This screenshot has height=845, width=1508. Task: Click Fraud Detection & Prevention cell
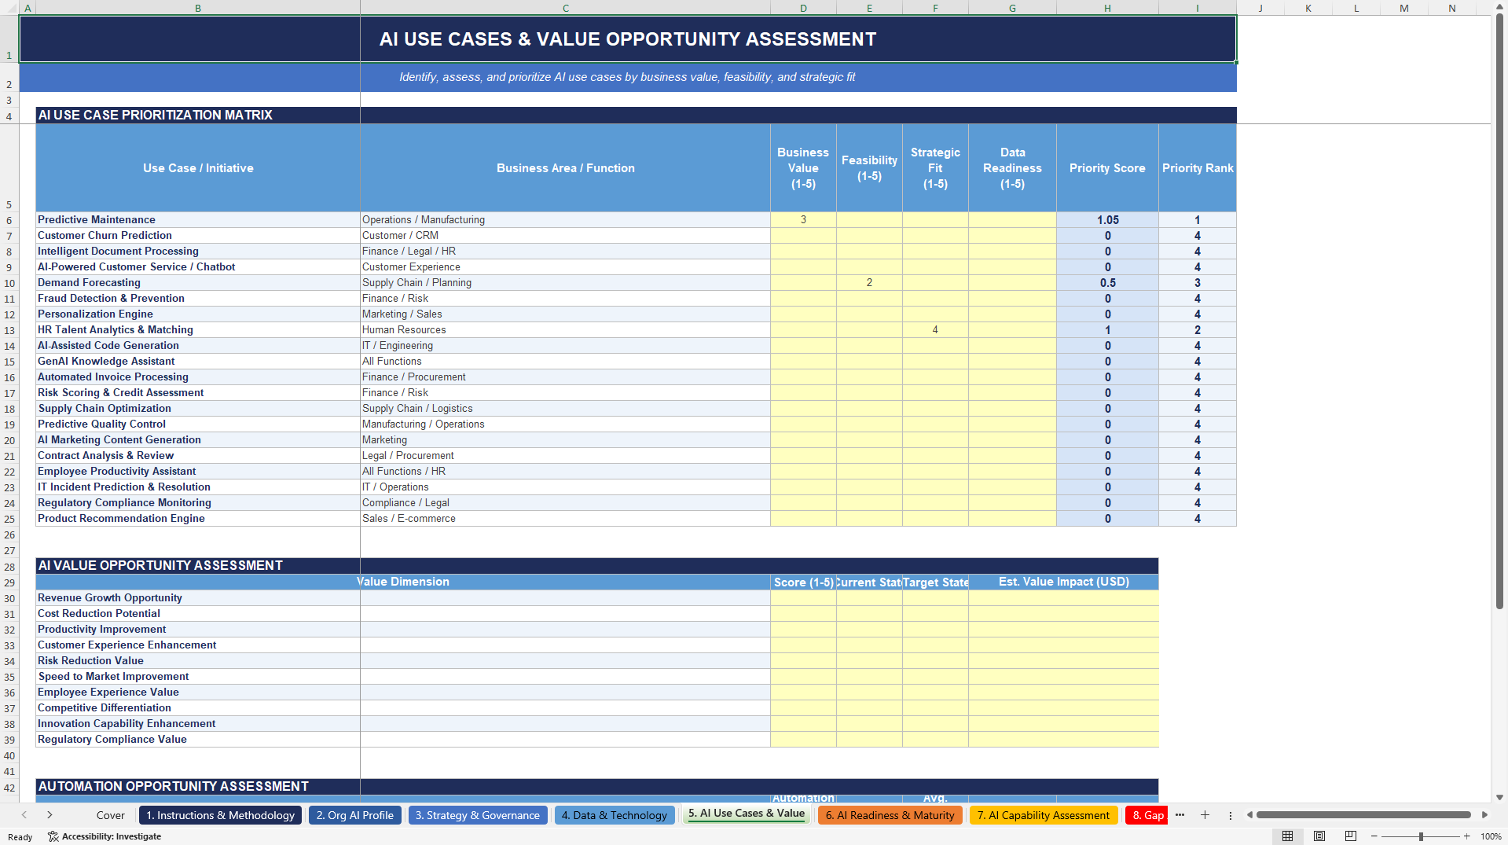[x=198, y=299]
